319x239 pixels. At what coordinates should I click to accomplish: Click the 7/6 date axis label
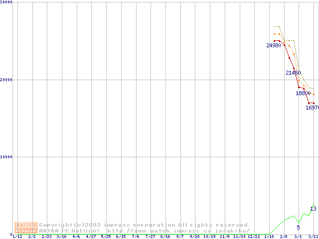pyautogui.click(x=136, y=237)
